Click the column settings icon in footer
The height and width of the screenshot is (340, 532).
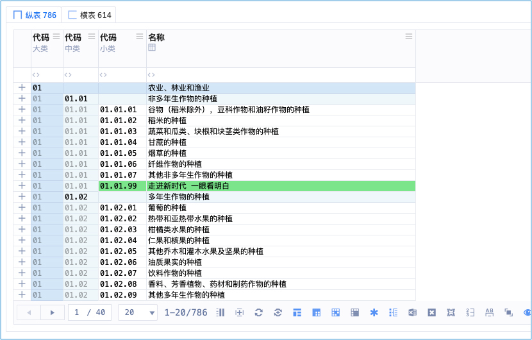(x=220, y=312)
